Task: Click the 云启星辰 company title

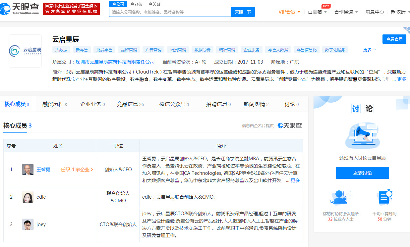Action: [66, 39]
